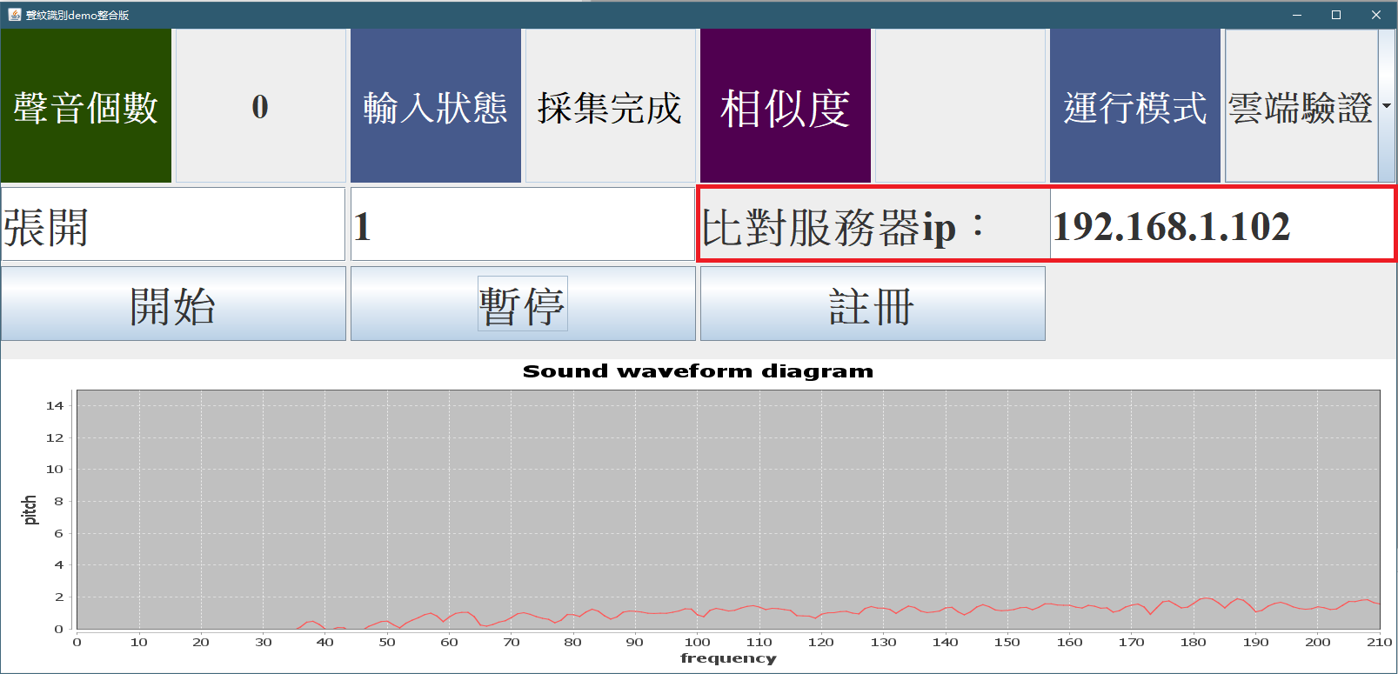Click the green 聲音個數 label
This screenshot has height=674, width=1398.
[x=86, y=106]
